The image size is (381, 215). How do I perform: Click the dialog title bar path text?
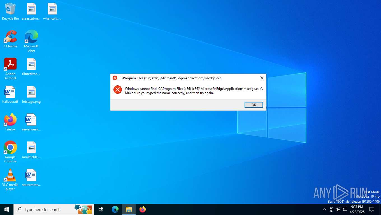[x=170, y=78]
